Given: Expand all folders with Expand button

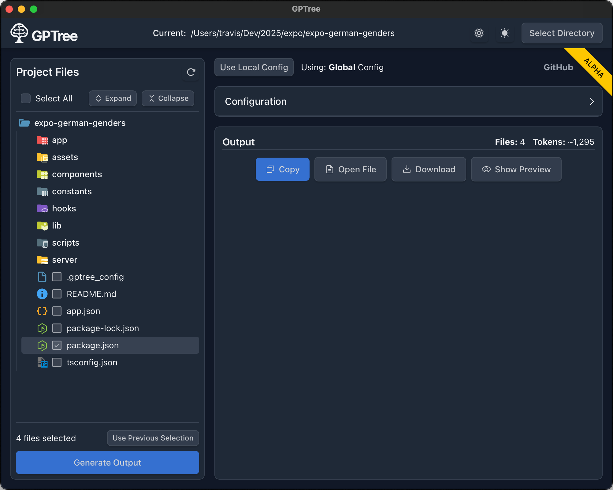Looking at the screenshot, I should click(x=113, y=98).
